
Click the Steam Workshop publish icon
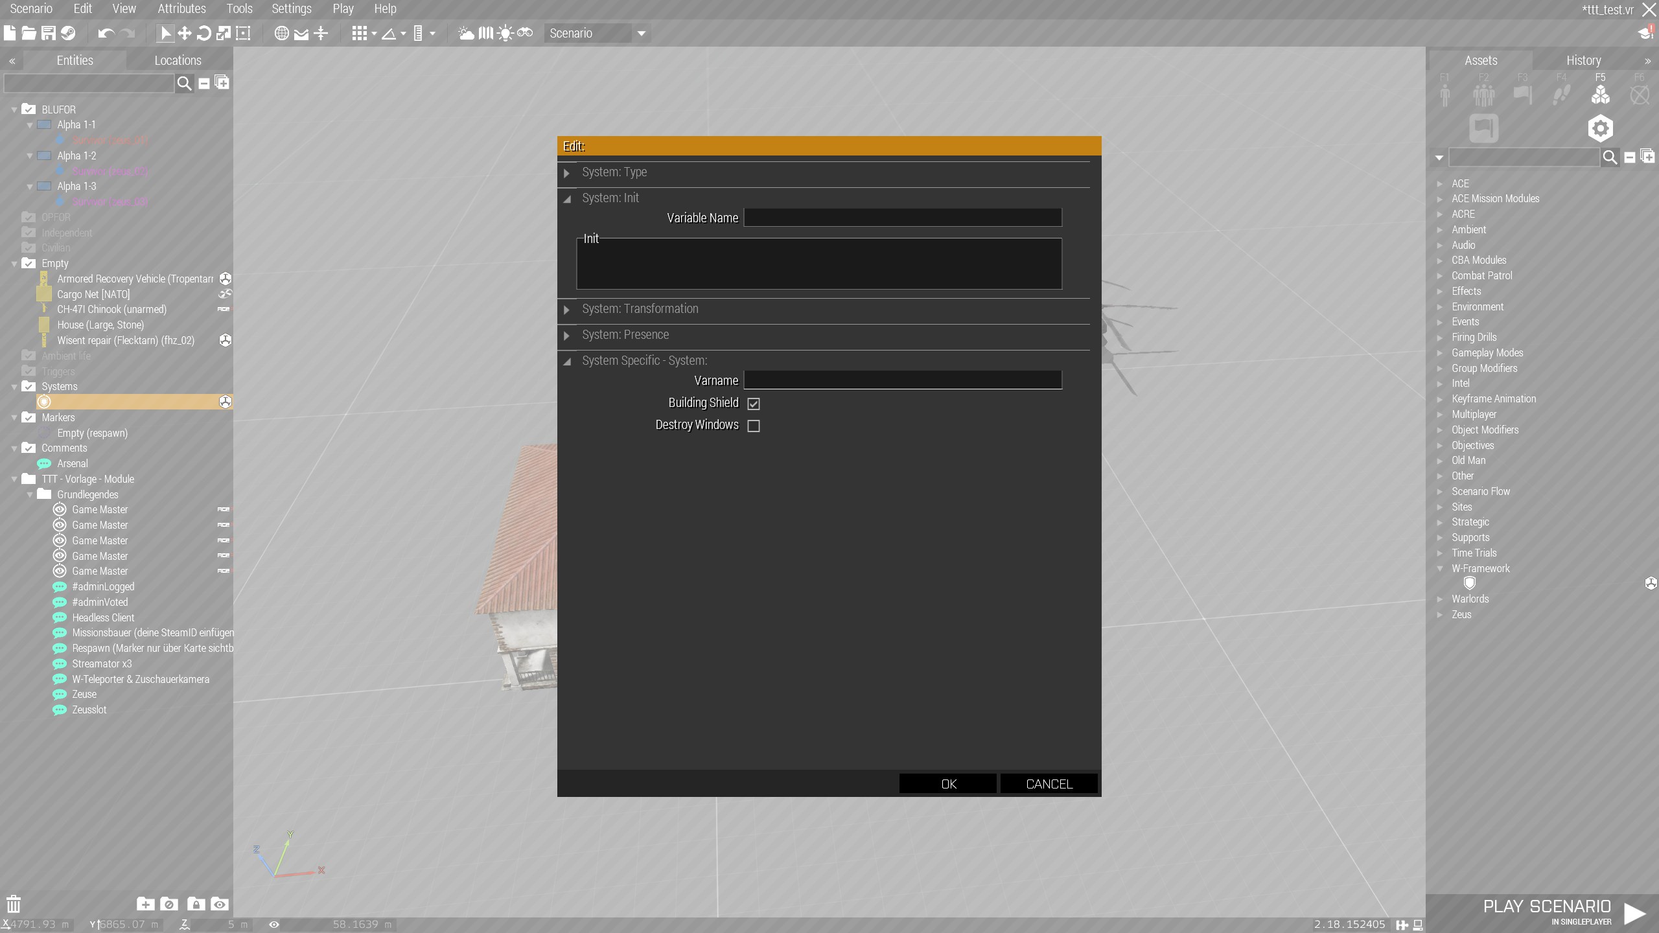[68, 33]
